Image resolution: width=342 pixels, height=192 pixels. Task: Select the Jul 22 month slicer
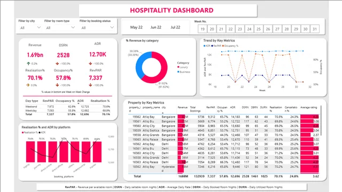tap(175, 27)
